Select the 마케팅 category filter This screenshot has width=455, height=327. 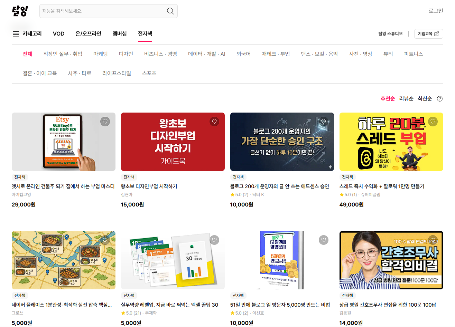[x=100, y=54]
